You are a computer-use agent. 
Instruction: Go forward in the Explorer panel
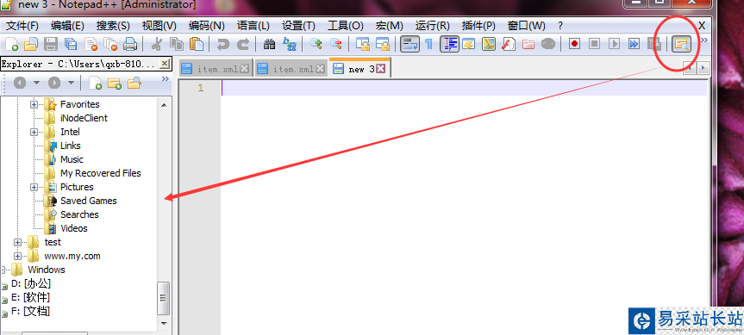(x=54, y=83)
